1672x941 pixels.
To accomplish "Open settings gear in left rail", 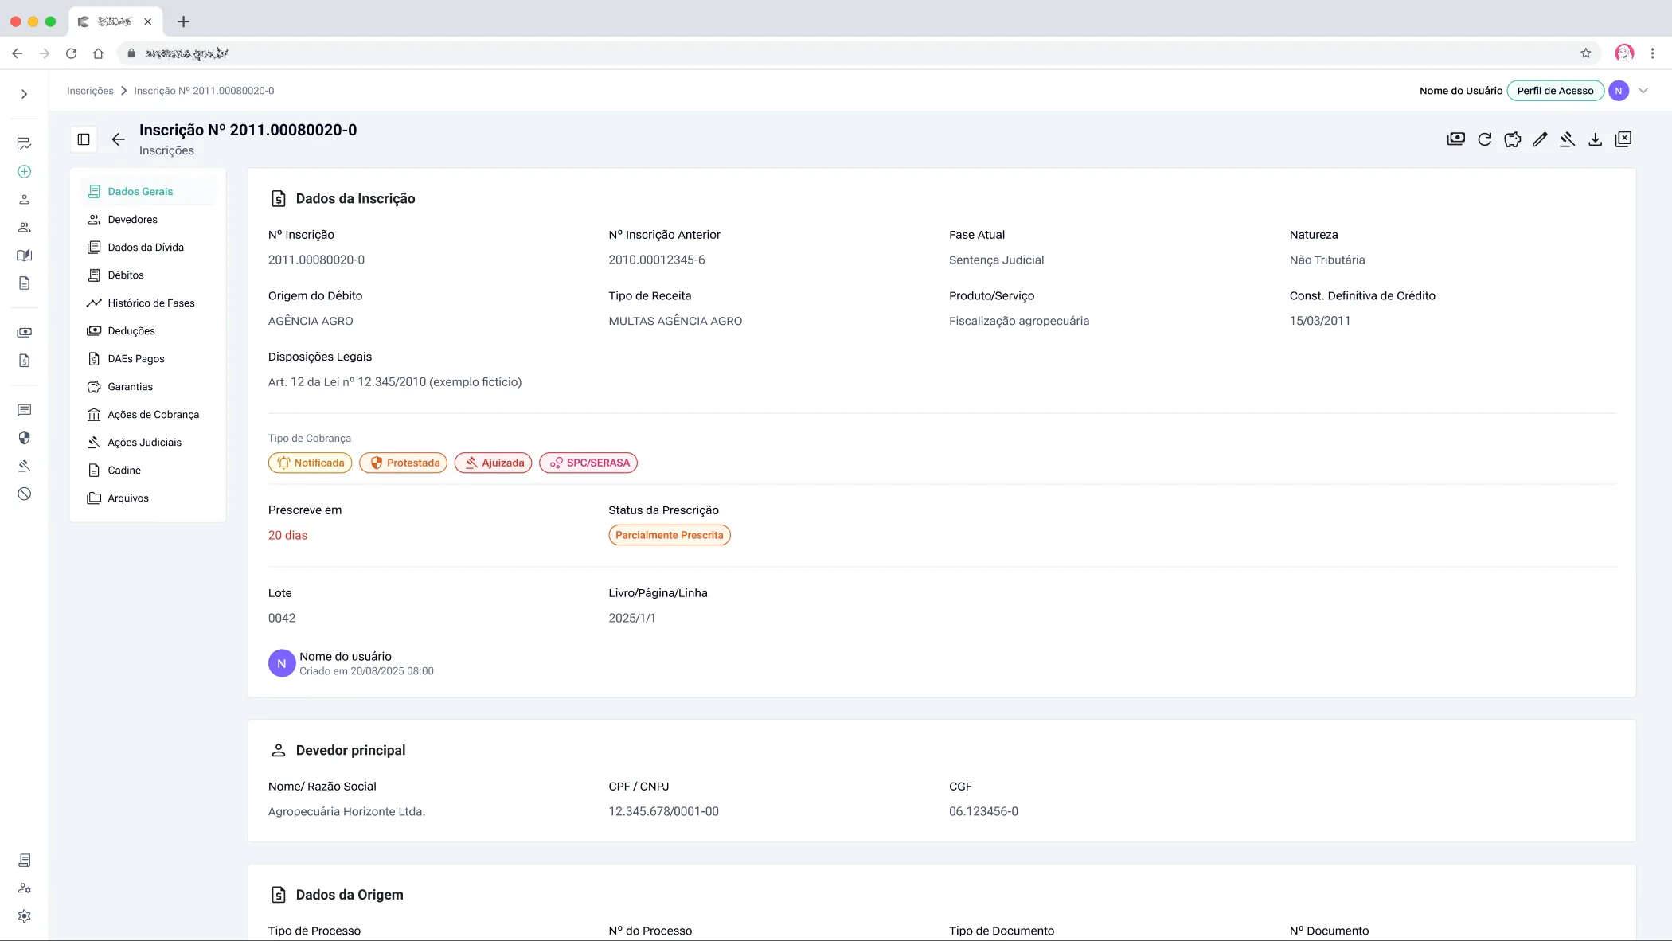I will point(25,916).
